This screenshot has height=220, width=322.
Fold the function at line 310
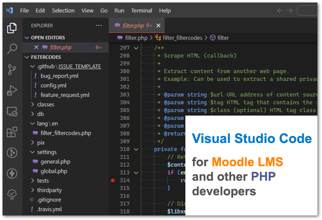[136, 149]
